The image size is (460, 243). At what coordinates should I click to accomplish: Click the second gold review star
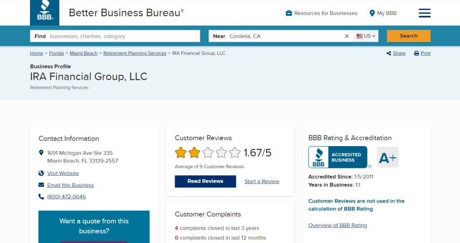click(x=194, y=152)
